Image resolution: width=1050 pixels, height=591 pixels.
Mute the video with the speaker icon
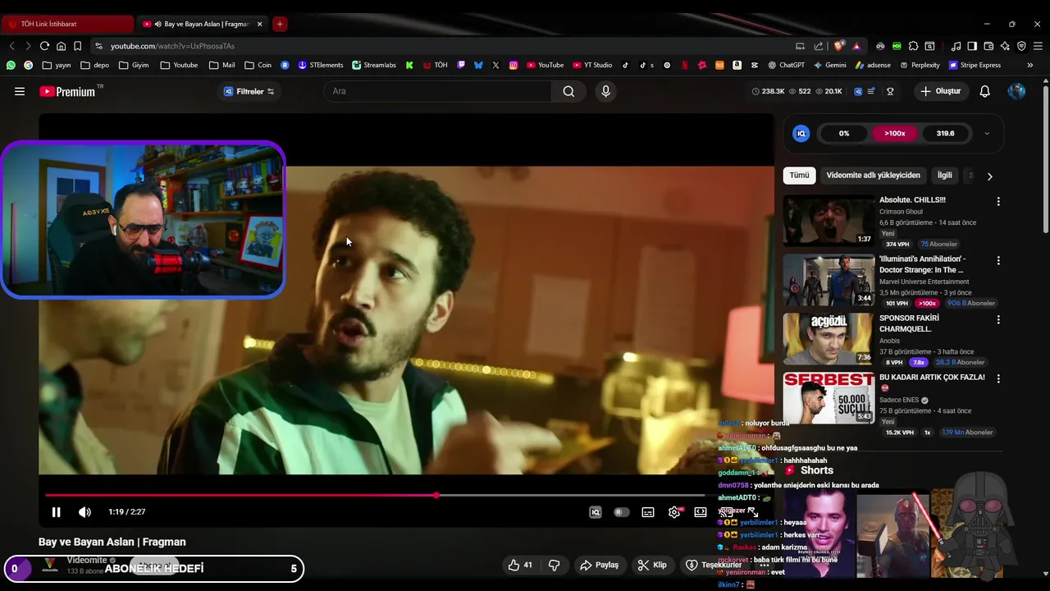click(x=84, y=512)
